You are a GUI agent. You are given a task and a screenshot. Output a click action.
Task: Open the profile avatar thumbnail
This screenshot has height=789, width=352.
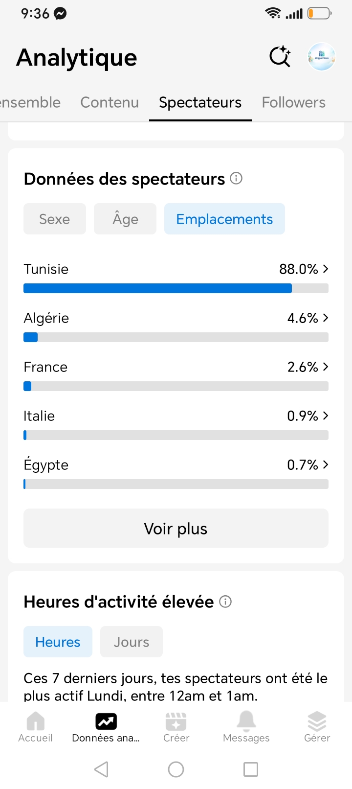[x=321, y=57]
